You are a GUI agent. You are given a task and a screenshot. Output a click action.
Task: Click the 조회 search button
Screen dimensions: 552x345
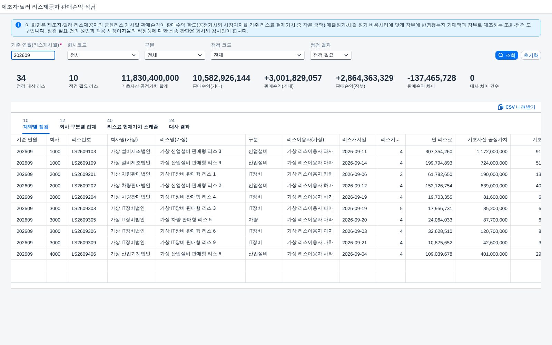point(506,55)
